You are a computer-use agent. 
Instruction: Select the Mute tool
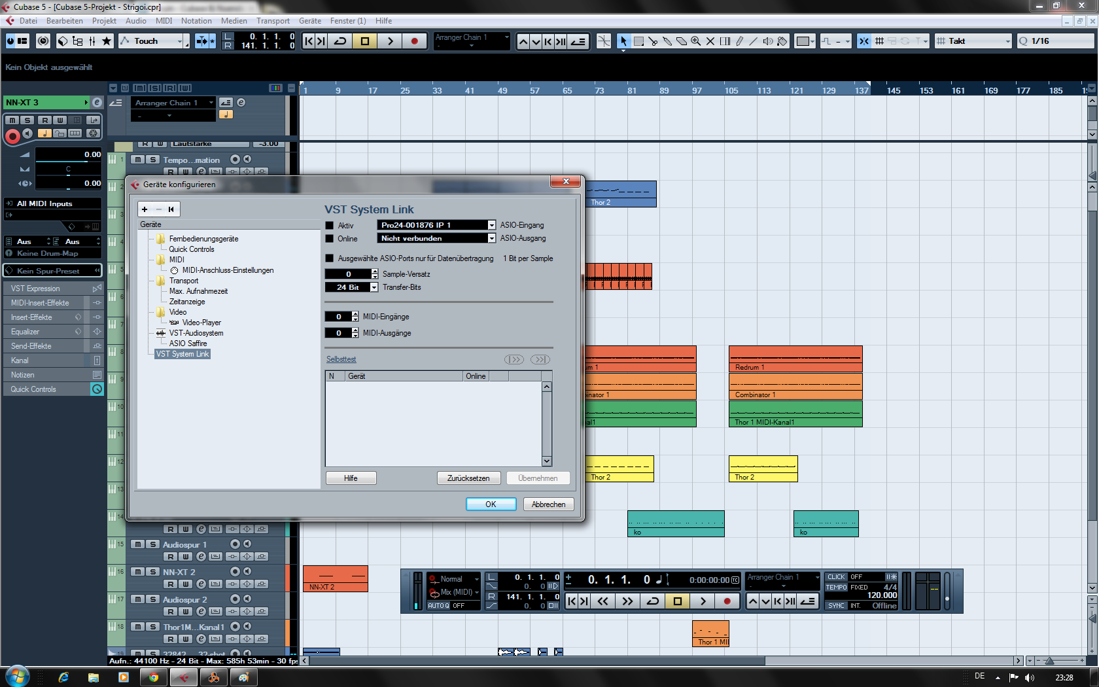[710, 41]
